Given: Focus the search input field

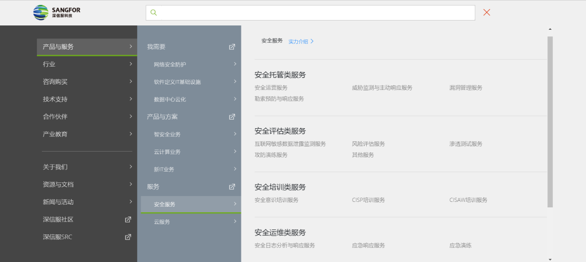Looking at the screenshot, I should coord(315,12).
